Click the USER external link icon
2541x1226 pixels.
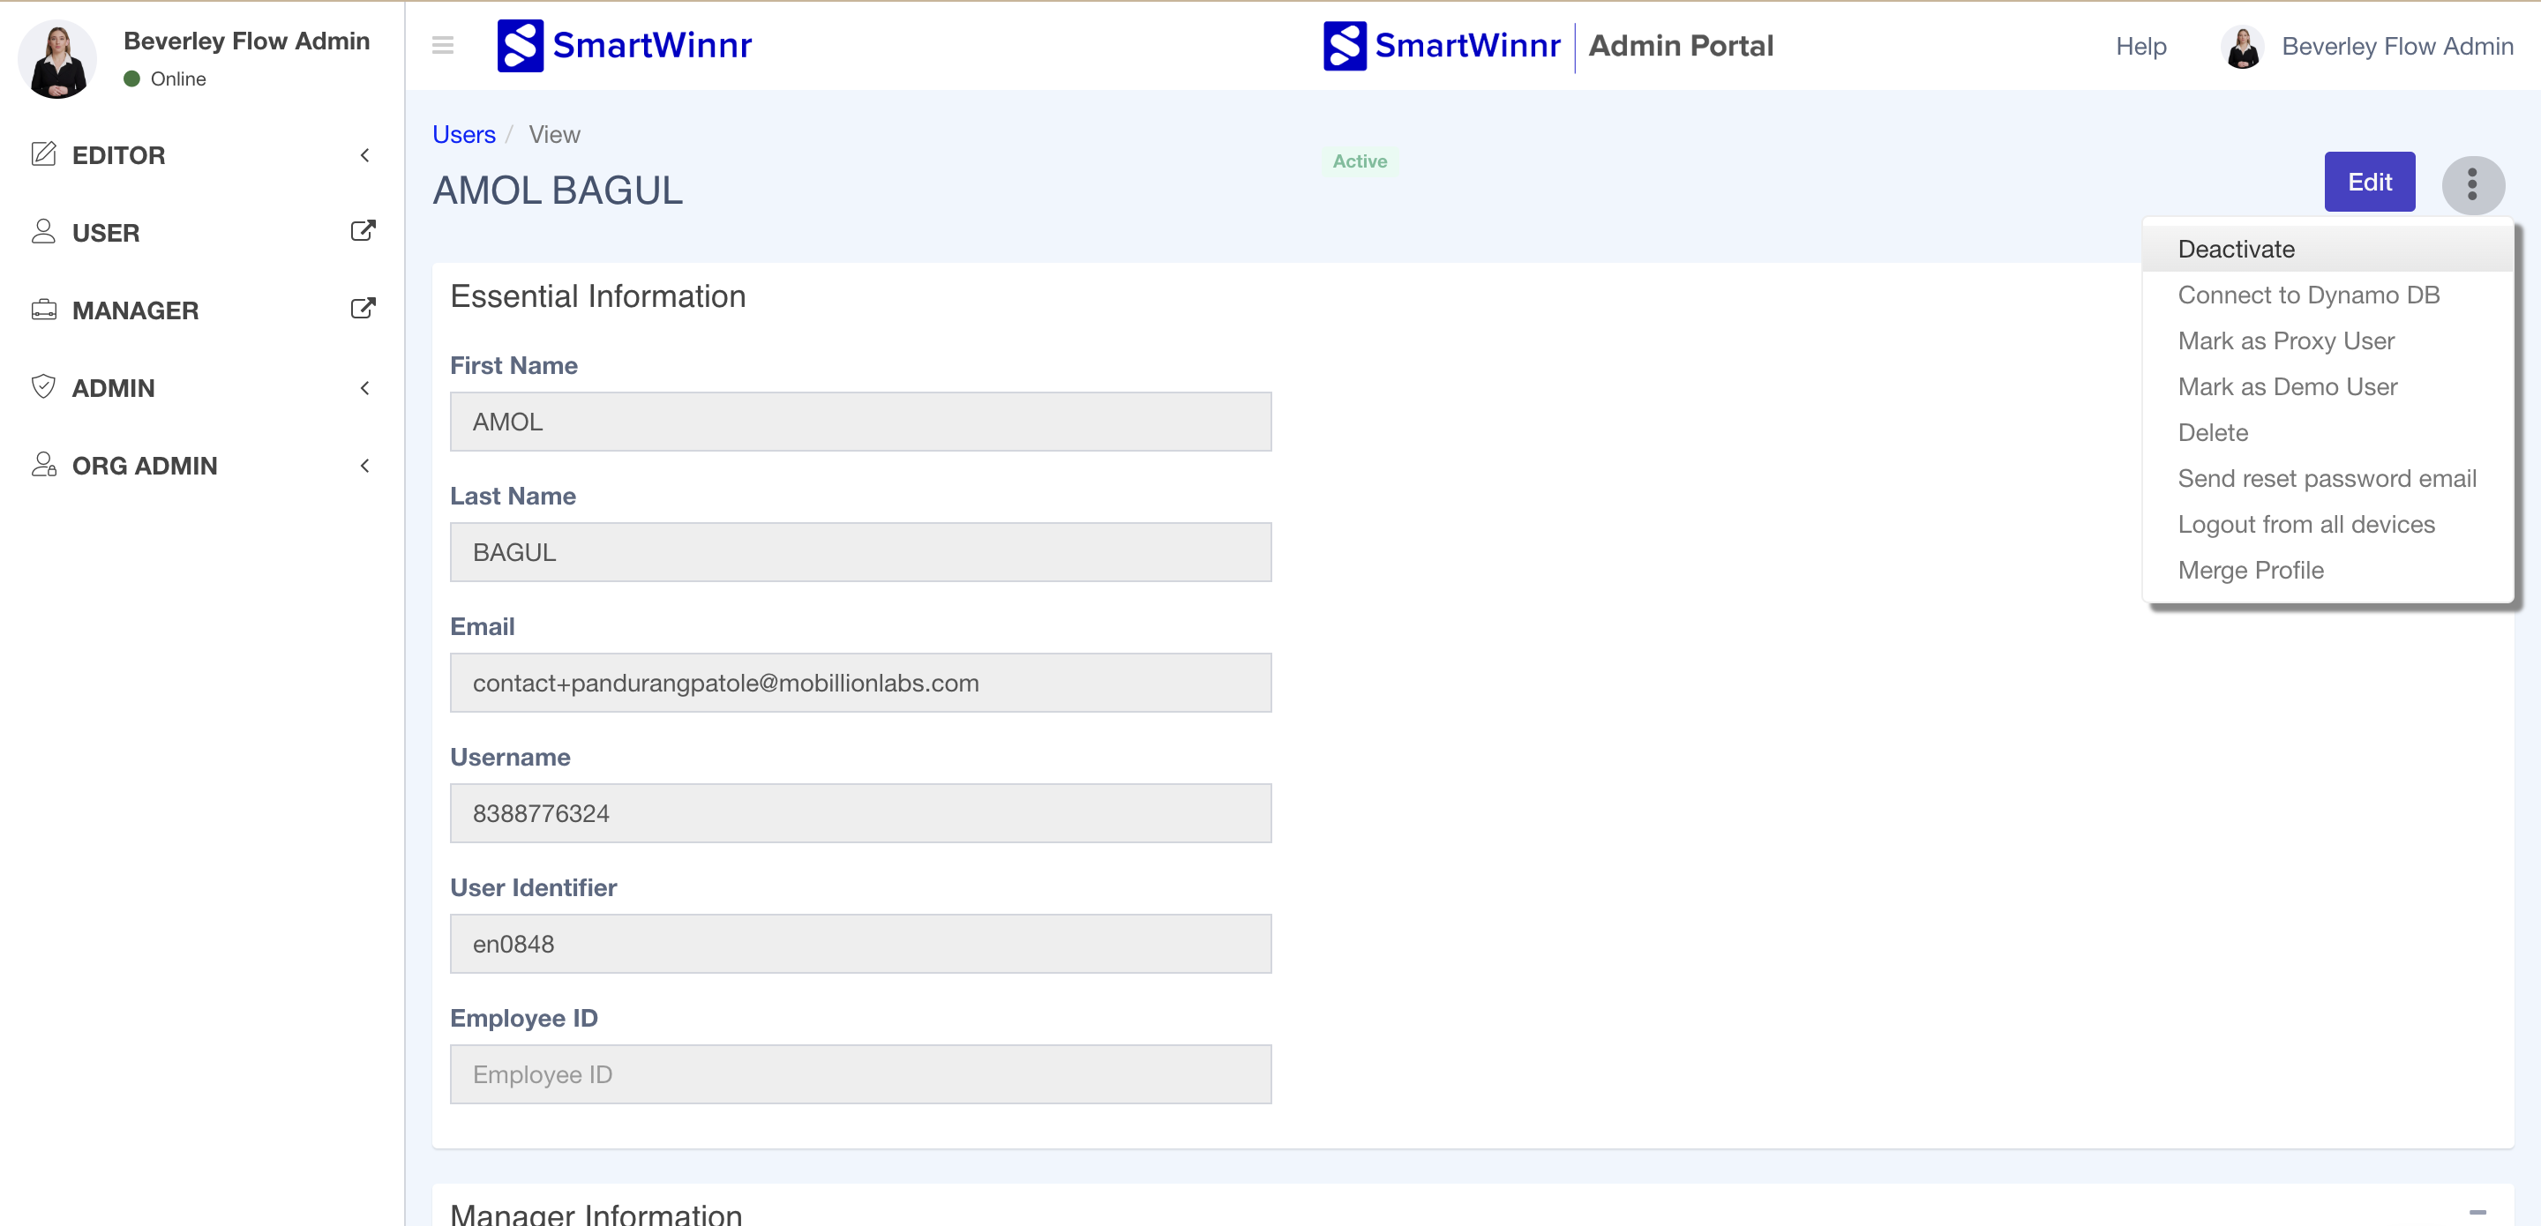(363, 231)
